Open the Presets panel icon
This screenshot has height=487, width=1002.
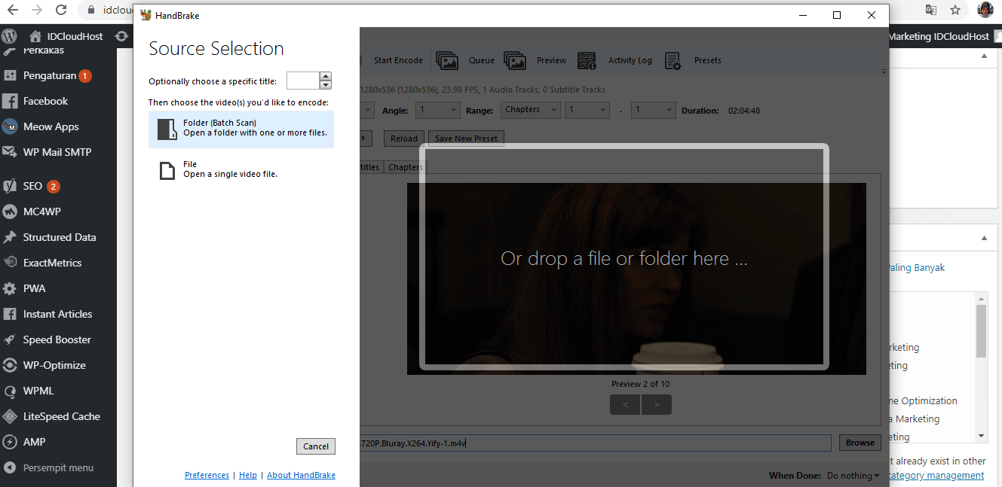[673, 60]
